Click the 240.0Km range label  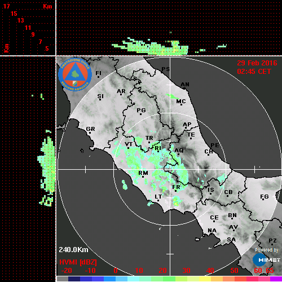pyautogui.click(x=73, y=250)
